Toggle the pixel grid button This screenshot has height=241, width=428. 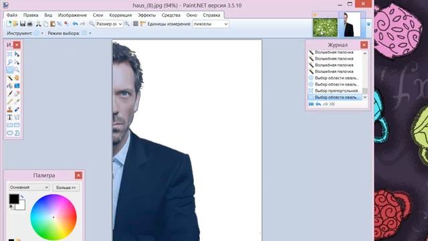coord(136,24)
